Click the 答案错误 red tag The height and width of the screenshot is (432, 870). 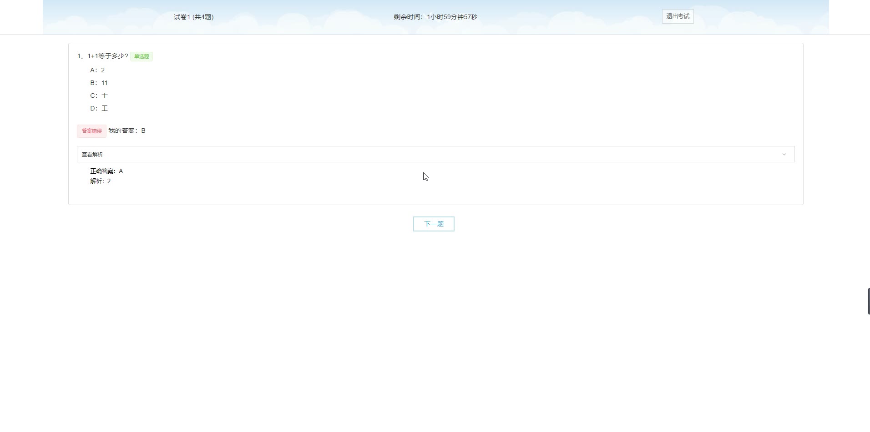click(x=91, y=131)
